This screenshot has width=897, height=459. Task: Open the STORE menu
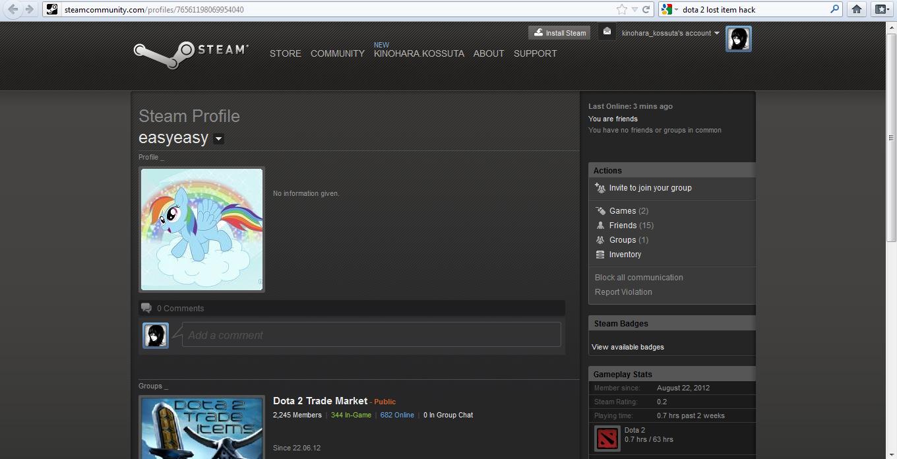tap(286, 53)
